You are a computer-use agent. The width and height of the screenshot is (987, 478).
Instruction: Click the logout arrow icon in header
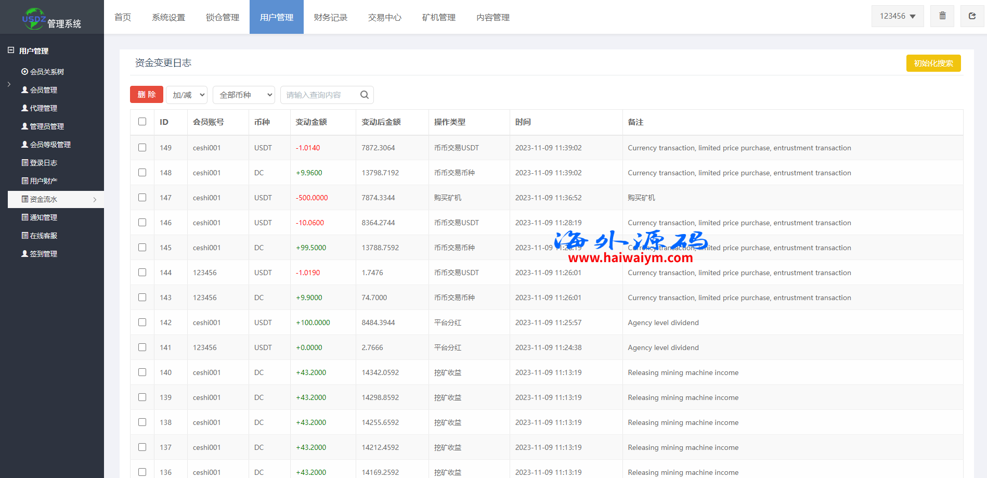[972, 16]
